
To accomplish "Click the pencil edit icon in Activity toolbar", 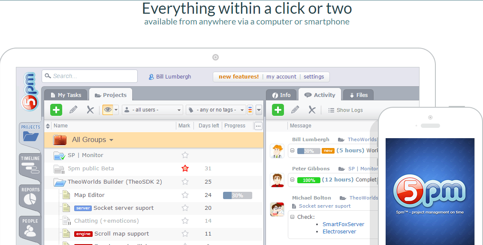I will [295, 110].
